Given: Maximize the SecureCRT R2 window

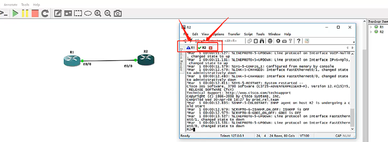Looking at the screenshot, I should click(338, 27).
